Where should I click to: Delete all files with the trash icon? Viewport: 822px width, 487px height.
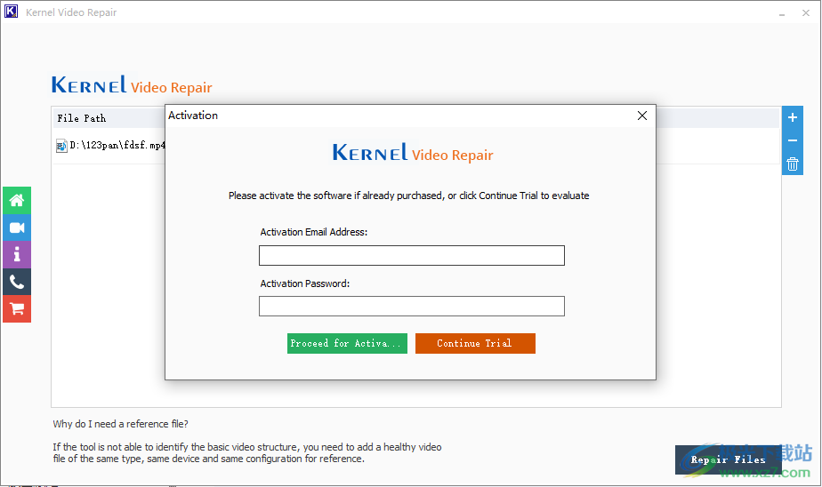[x=792, y=164]
